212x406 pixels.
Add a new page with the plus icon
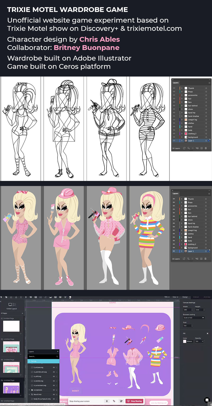tap(23, 313)
